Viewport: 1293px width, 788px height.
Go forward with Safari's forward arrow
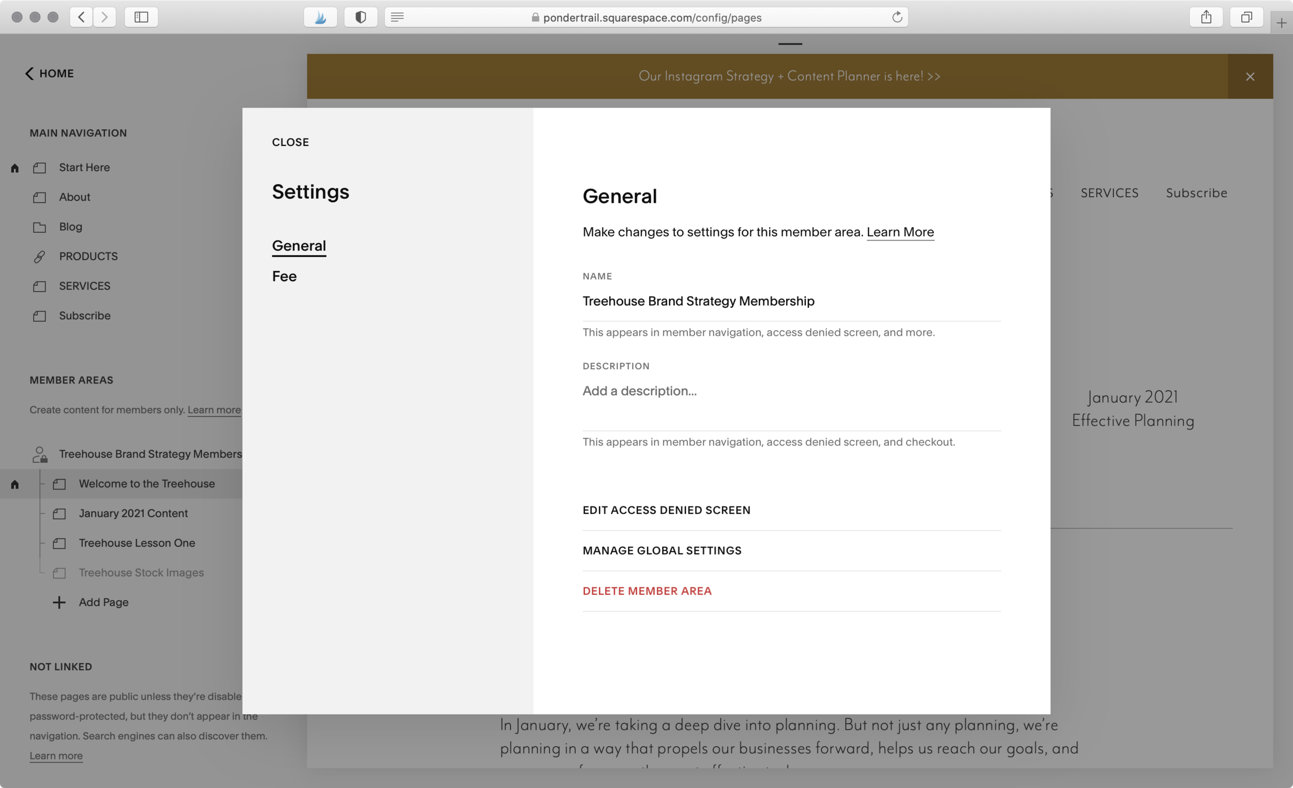104,17
